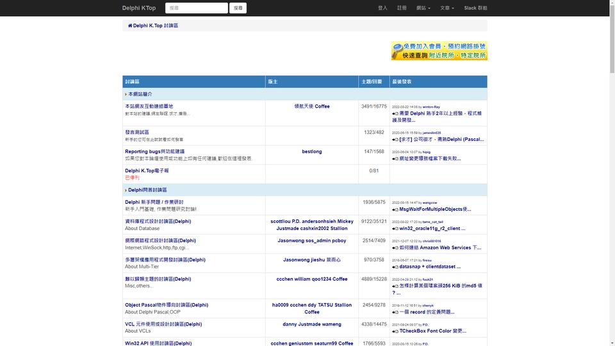Screen dimensions: 615x346
Task: Open last-post icon in Reporting bugs row
Action: pos(395,159)
